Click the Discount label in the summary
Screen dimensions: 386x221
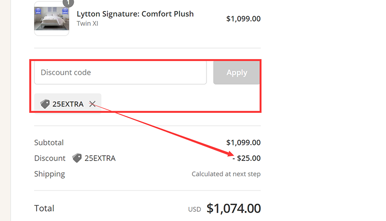(x=50, y=158)
